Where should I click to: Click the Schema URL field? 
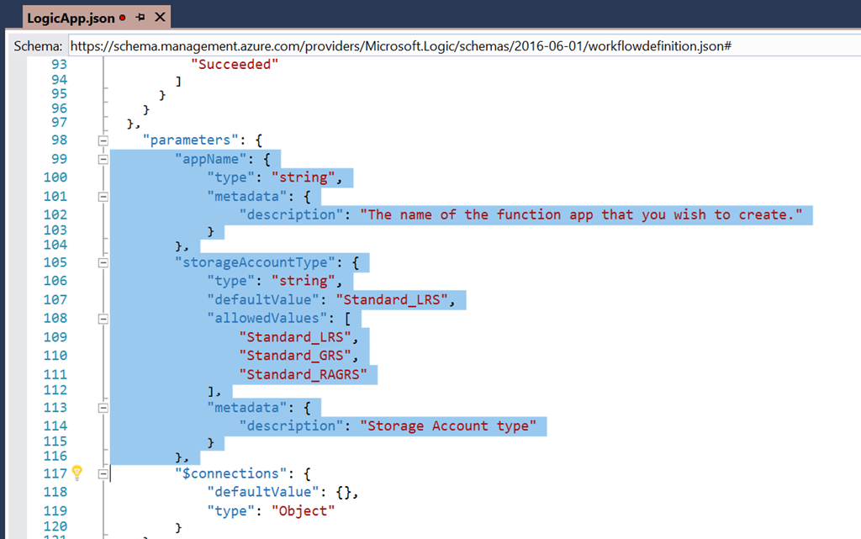(400, 45)
